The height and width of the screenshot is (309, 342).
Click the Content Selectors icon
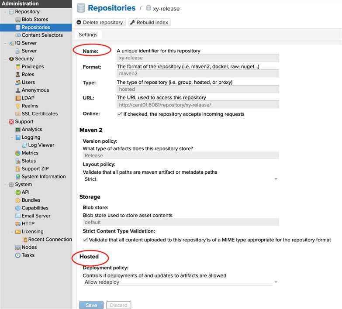(x=18, y=35)
